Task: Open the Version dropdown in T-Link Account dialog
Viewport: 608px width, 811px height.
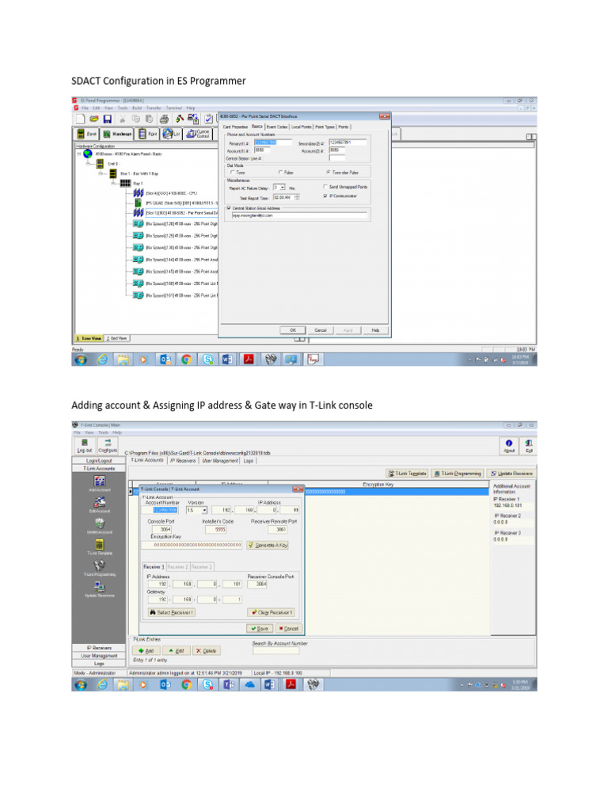Action: pos(204,510)
